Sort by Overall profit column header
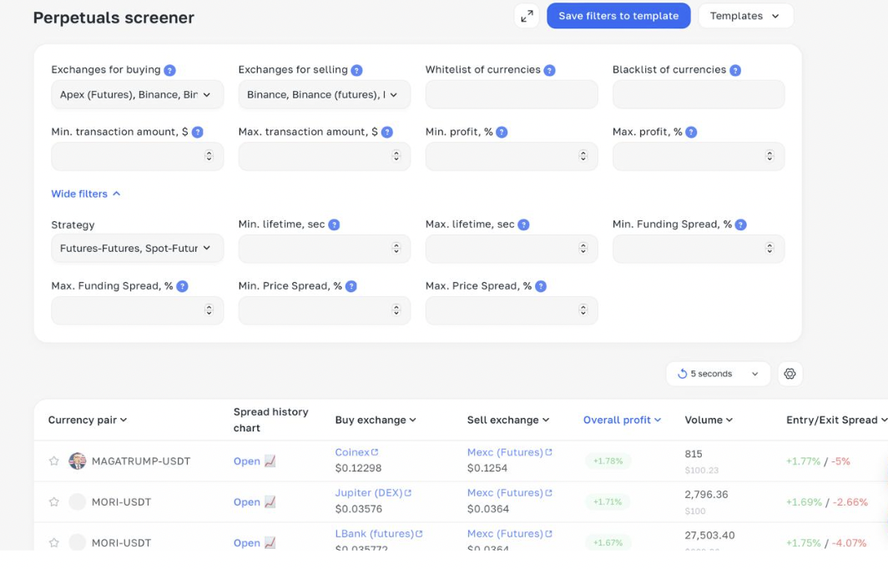This screenshot has height=569, width=888. [622, 420]
